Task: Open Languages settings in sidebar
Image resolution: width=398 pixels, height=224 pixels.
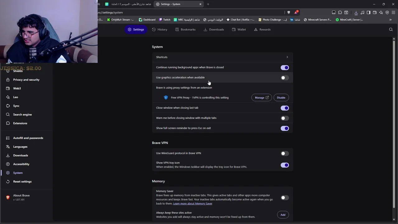Action: coord(20,147)
